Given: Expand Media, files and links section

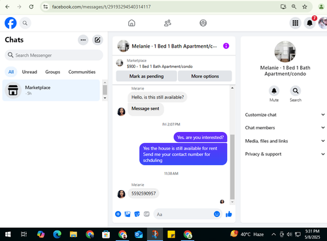Looking at the screenshot, I should (285, 141).
